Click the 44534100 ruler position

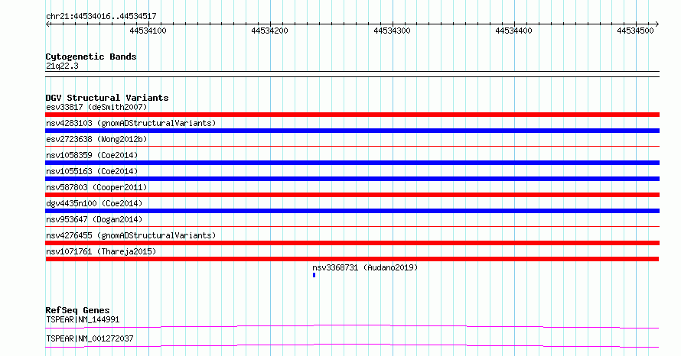point(148,31)
